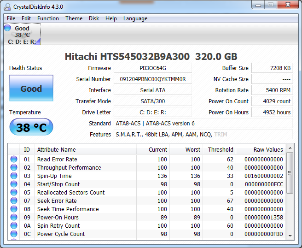Click status orb for Seek Error Rate
This screenshot has width=302, height=248.
tap(14, 201)
